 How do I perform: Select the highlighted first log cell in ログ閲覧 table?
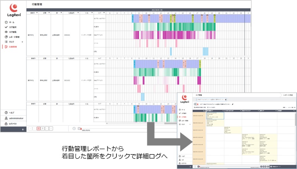[x=215, y=116]
